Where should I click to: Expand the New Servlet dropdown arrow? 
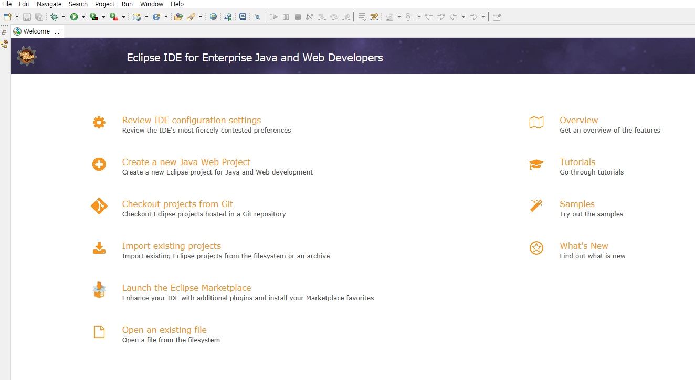coord(166,17)
